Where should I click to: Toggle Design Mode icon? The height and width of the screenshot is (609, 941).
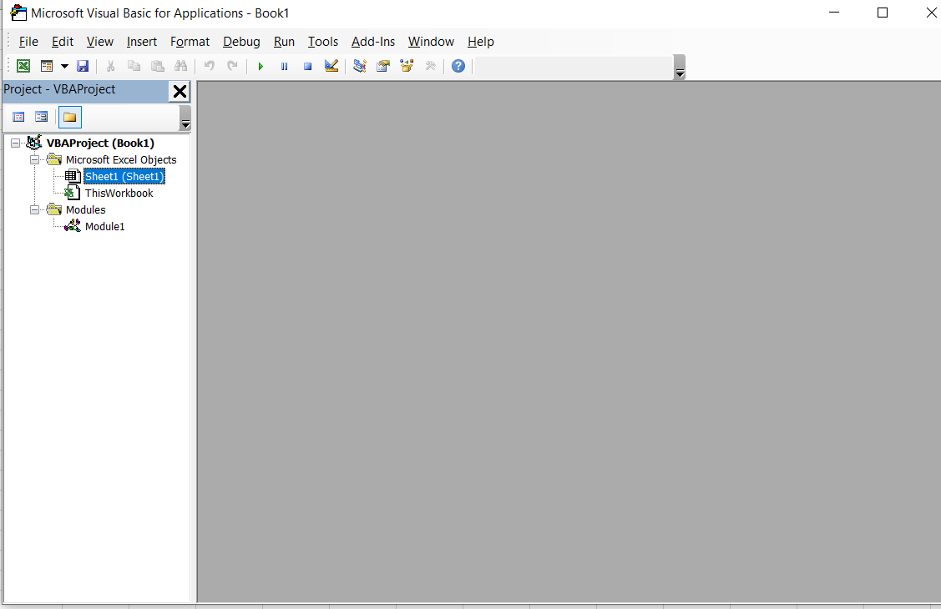(331, 67)
